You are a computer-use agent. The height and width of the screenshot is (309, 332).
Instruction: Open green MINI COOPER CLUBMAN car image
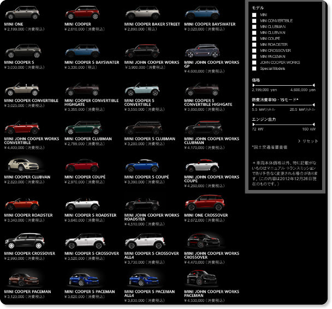(x=84, y=128)
